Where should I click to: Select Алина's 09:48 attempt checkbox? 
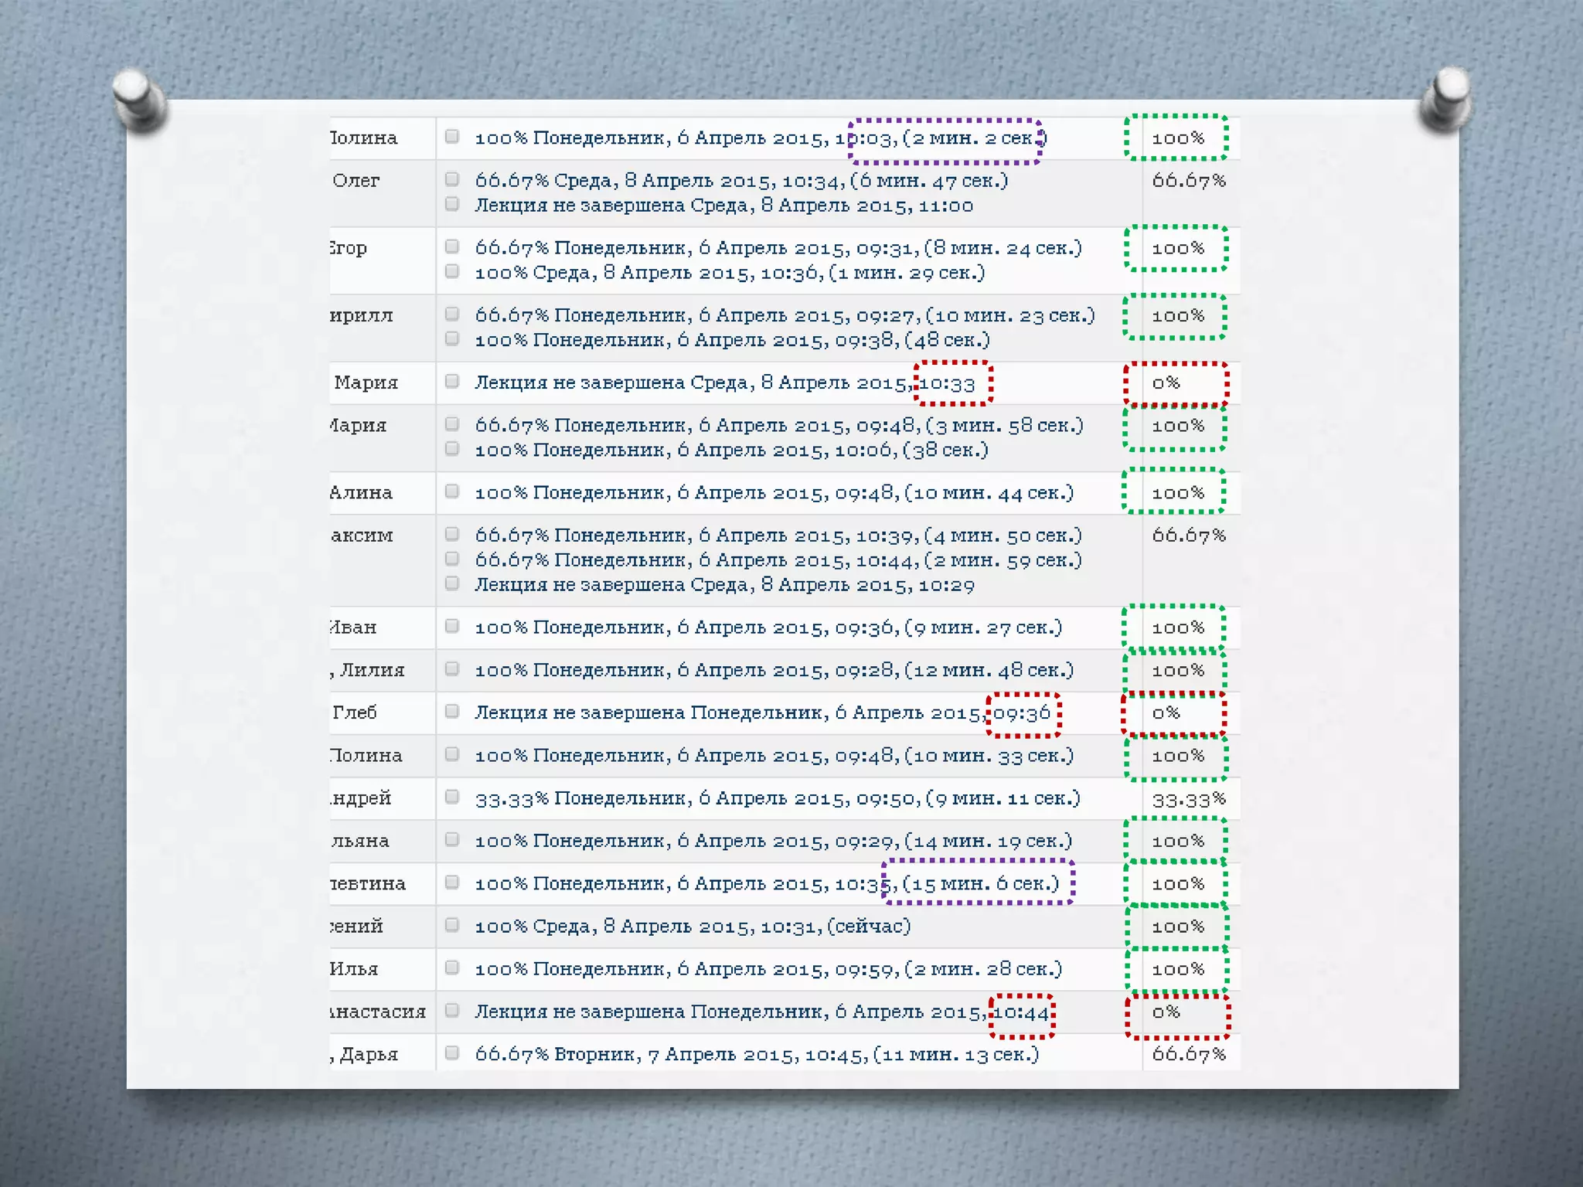[x=452, y=491]
